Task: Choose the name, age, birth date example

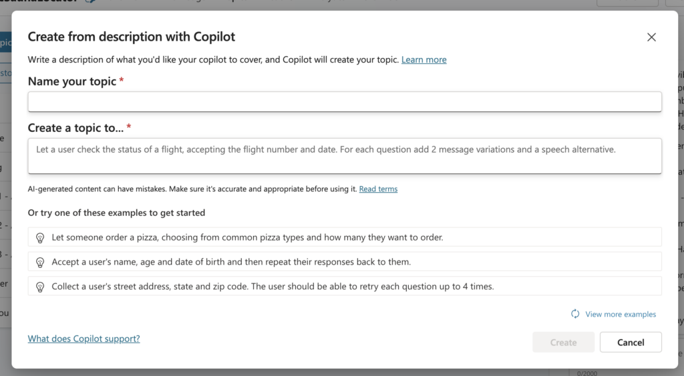Action: pos(231,262)
